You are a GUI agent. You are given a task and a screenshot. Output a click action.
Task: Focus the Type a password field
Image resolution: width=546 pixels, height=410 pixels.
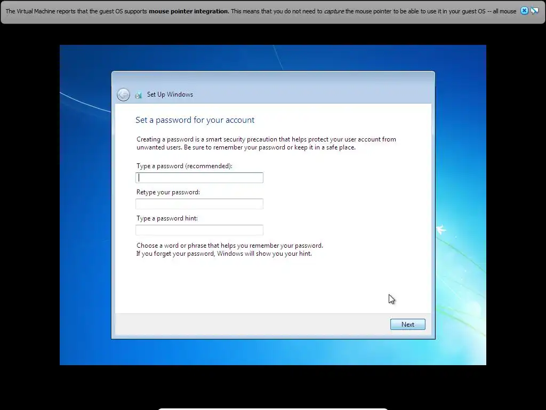(x=199, y=178)
